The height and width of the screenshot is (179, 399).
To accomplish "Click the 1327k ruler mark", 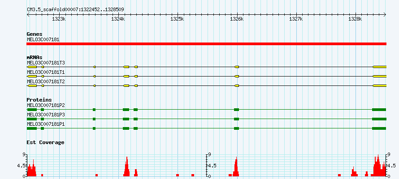I will (x=296, y=19).
